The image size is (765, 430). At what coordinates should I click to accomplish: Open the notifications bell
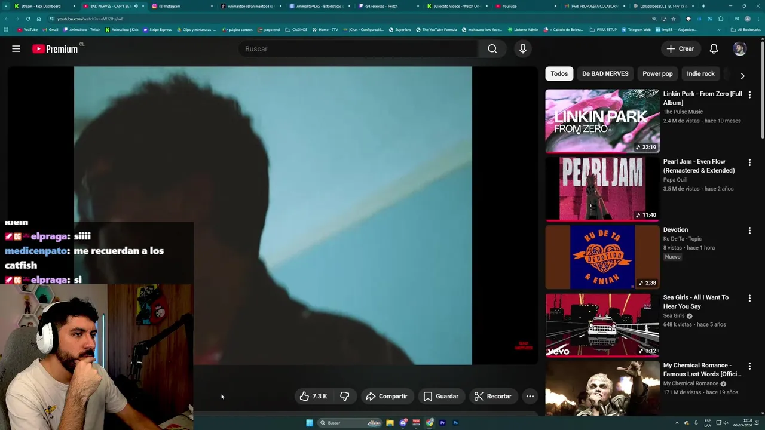coord(714,49)
